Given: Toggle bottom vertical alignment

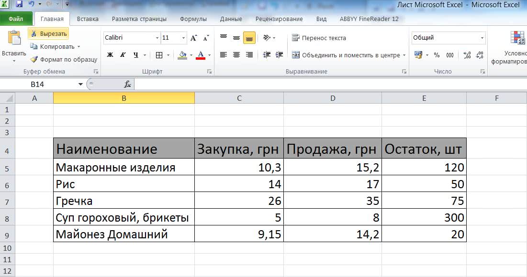Looking at the screenshot, I should (249, 38).
